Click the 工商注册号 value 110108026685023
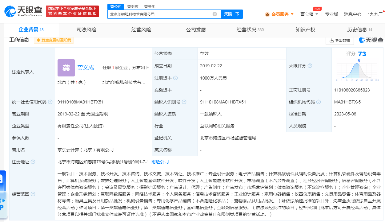Viewport: 385px width, 222px height. pos(352,90)
